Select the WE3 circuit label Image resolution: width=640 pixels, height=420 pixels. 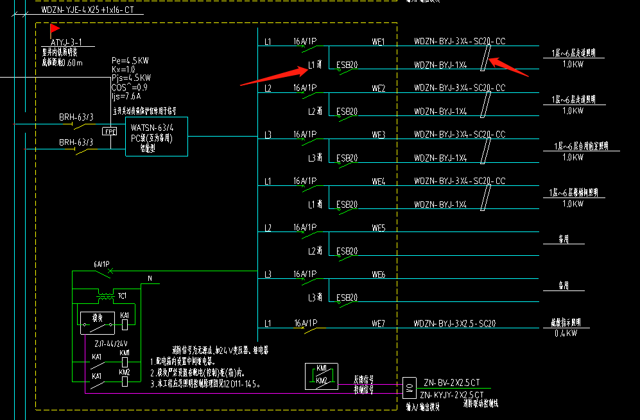click(378, 135)
